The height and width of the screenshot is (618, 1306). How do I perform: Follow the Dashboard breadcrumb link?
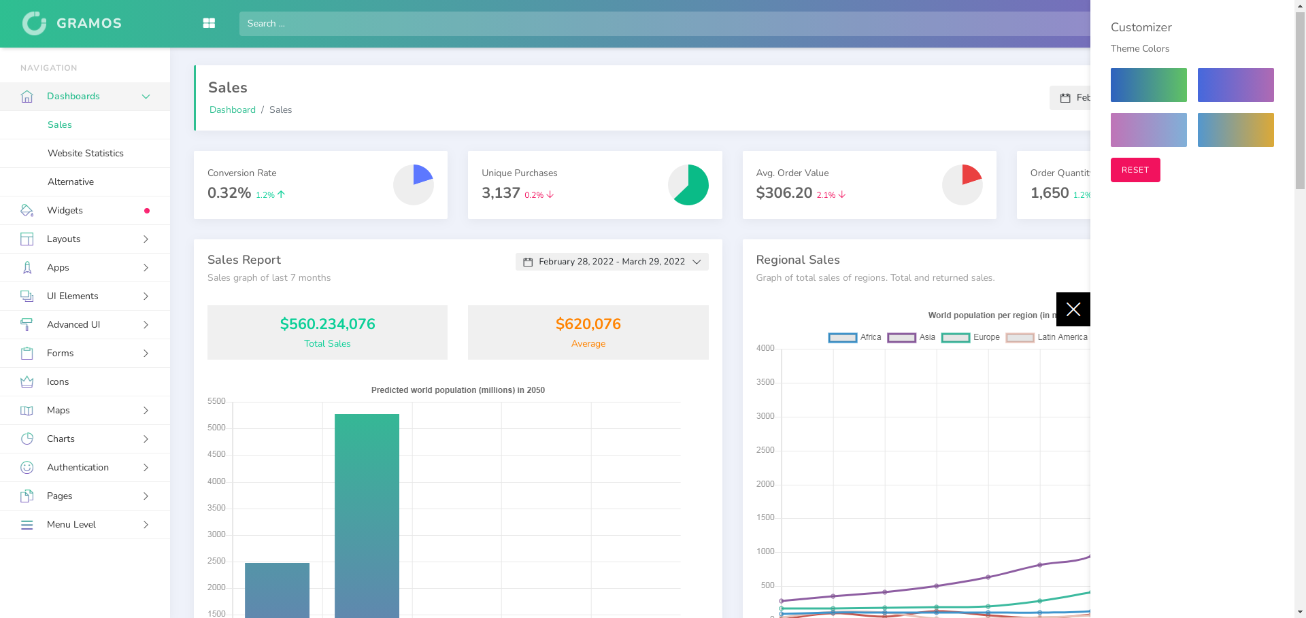[x=233, y=110]
